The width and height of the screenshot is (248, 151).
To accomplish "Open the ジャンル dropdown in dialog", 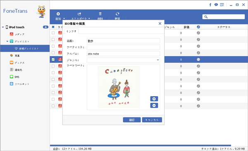I will [158, 60].
